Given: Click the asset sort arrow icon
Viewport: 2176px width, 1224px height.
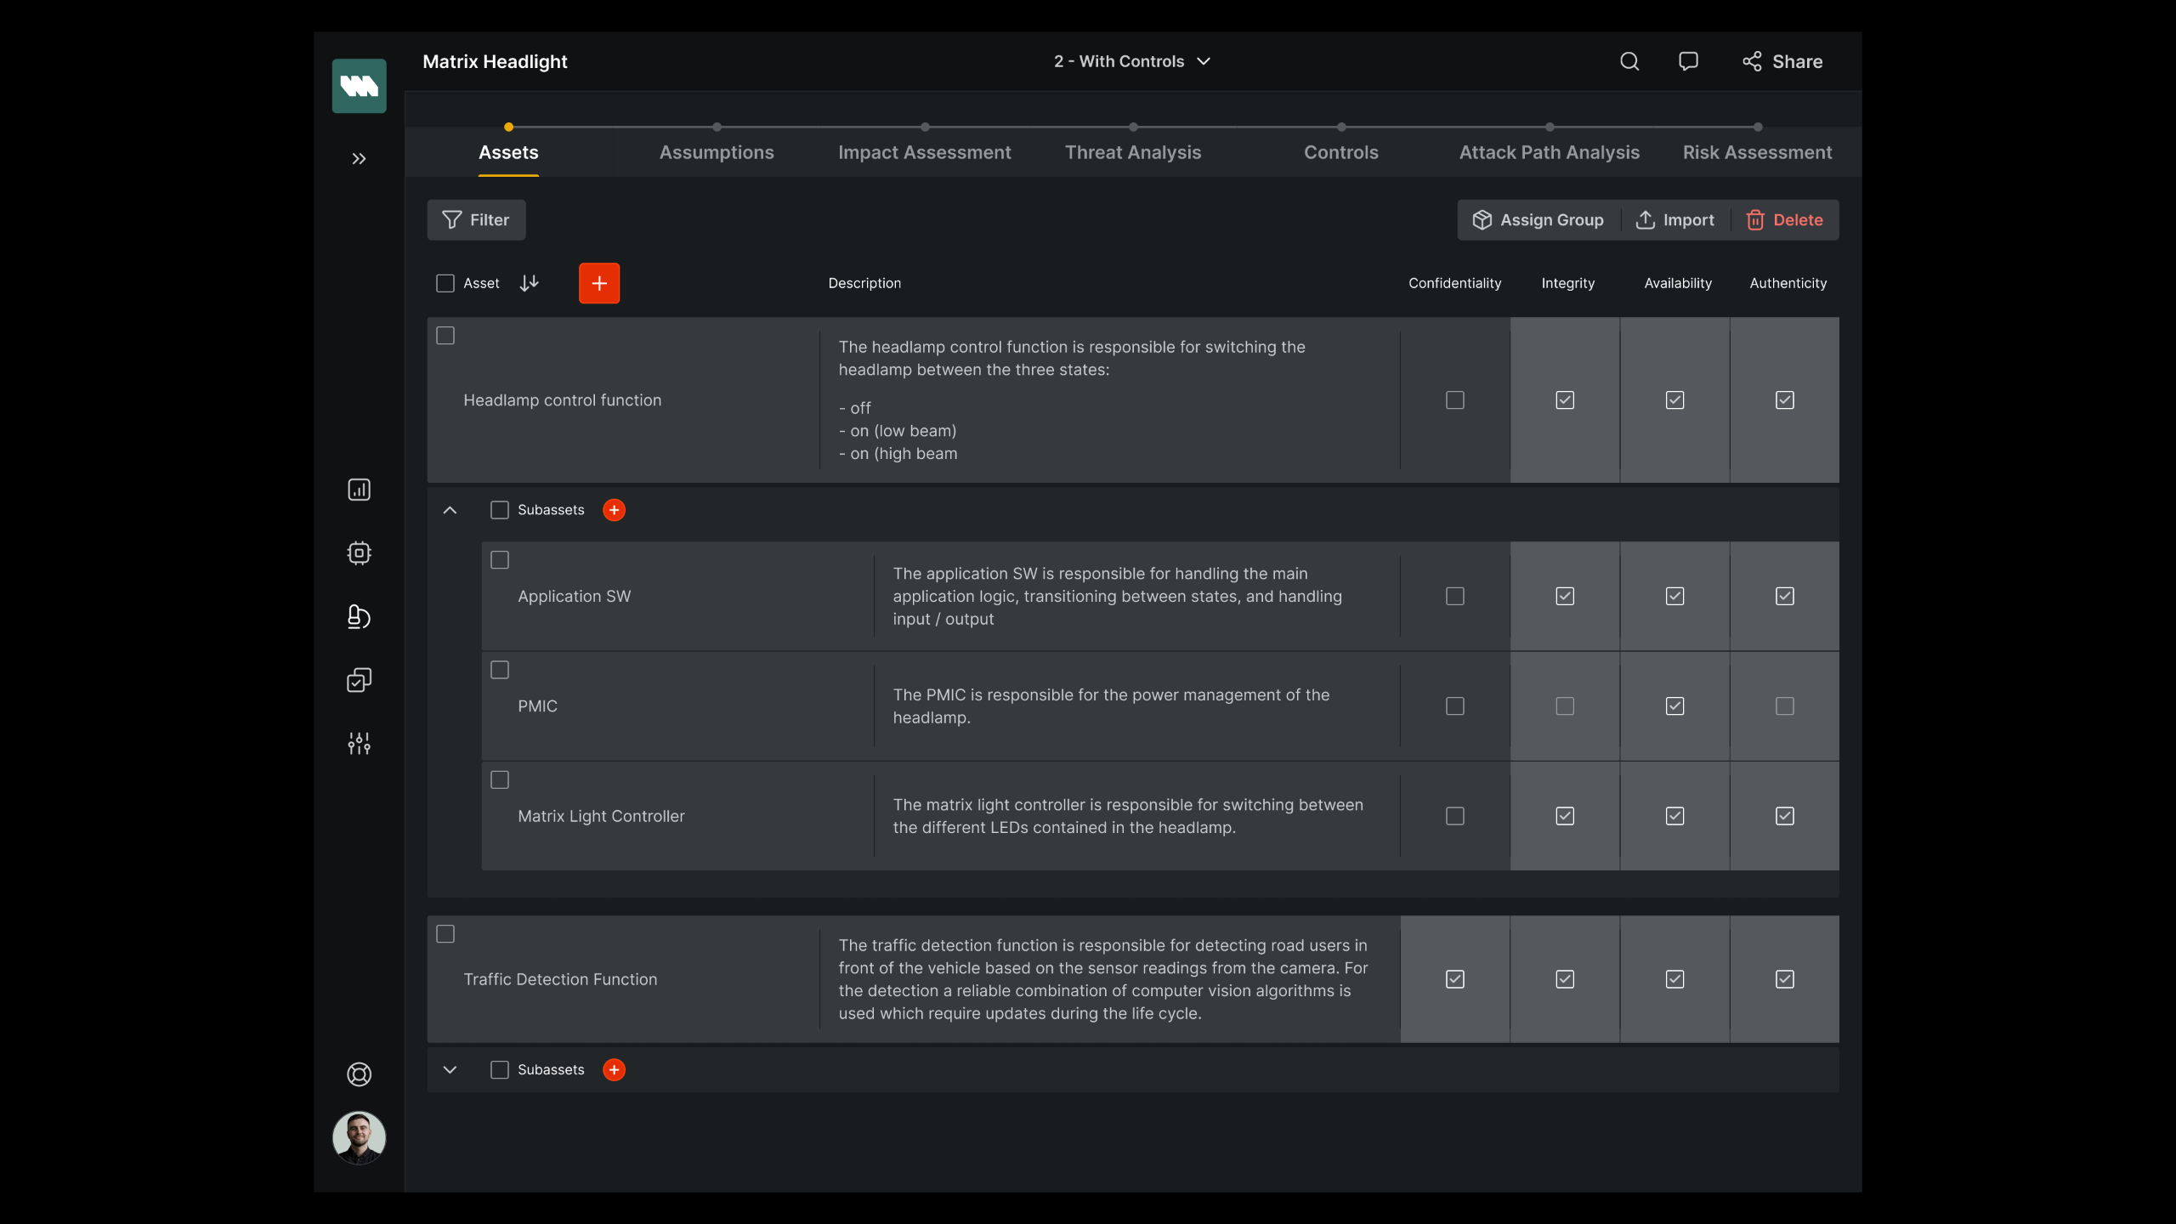Looking at the screenshot, I should pos(529,283).
